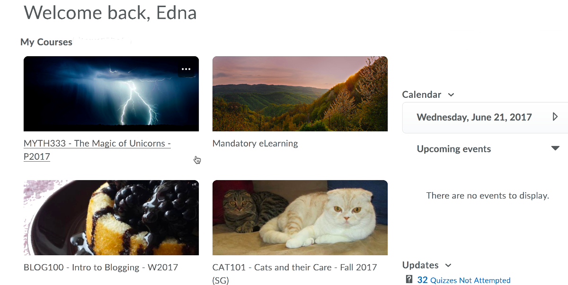
Task: Expand the Updates widget chevron
Action: click(449, 266)
